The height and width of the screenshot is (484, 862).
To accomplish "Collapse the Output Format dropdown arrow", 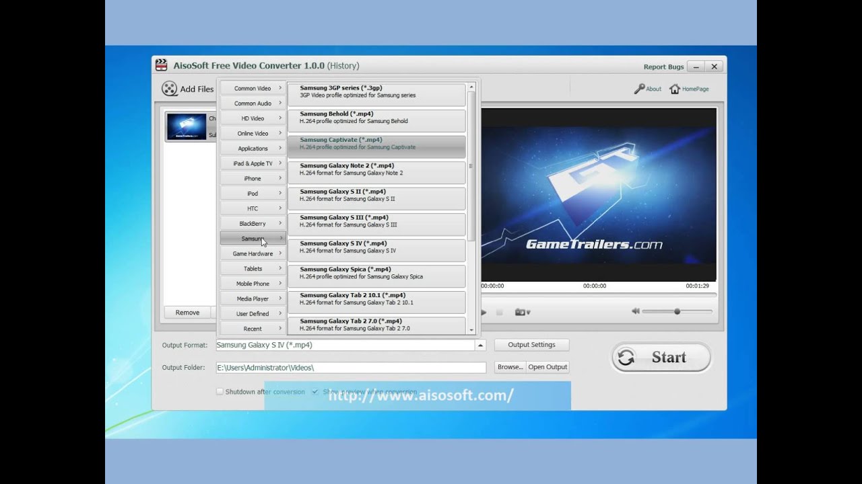I will click(480, 346).
